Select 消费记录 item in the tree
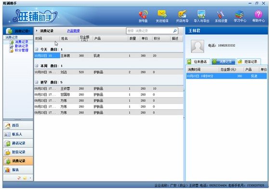This screenshot has height=189, width=269. click(x=21, y=42)
